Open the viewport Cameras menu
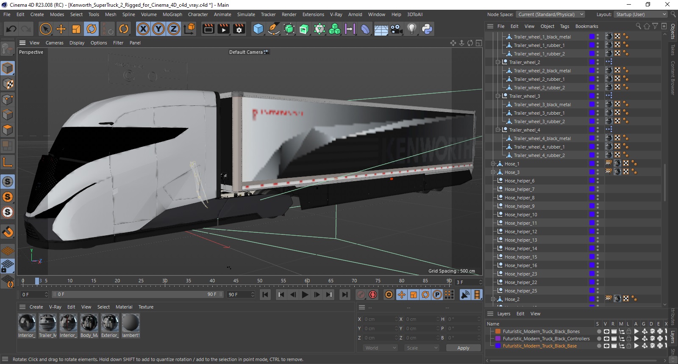 point(54,43)
